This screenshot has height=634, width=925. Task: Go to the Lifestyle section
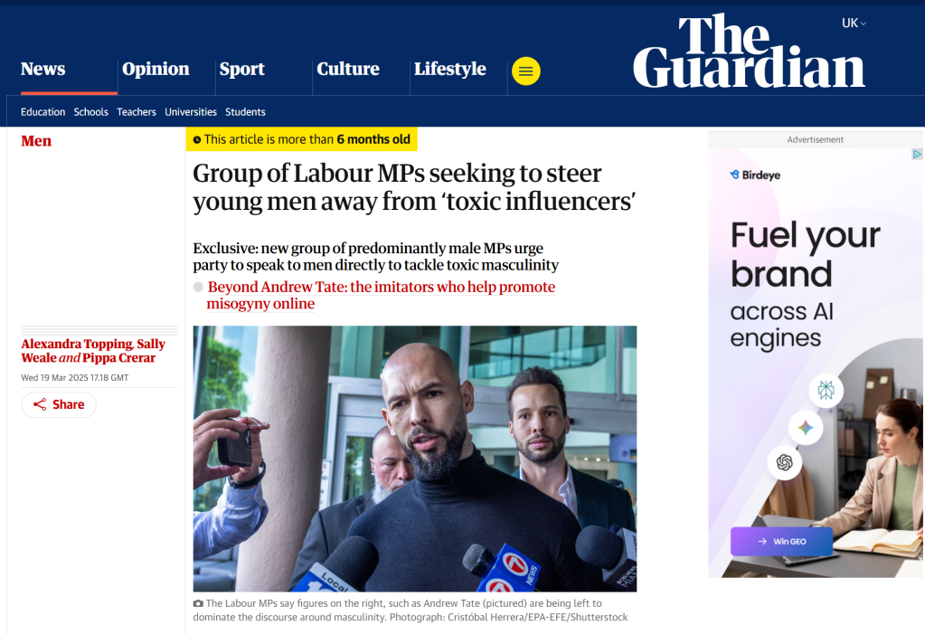450,69
